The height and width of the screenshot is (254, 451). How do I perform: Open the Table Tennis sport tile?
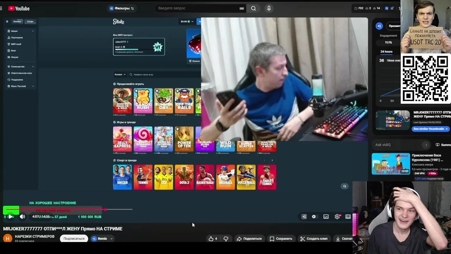(267, 177)
